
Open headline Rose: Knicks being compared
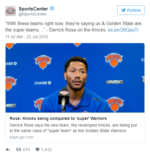58,118
